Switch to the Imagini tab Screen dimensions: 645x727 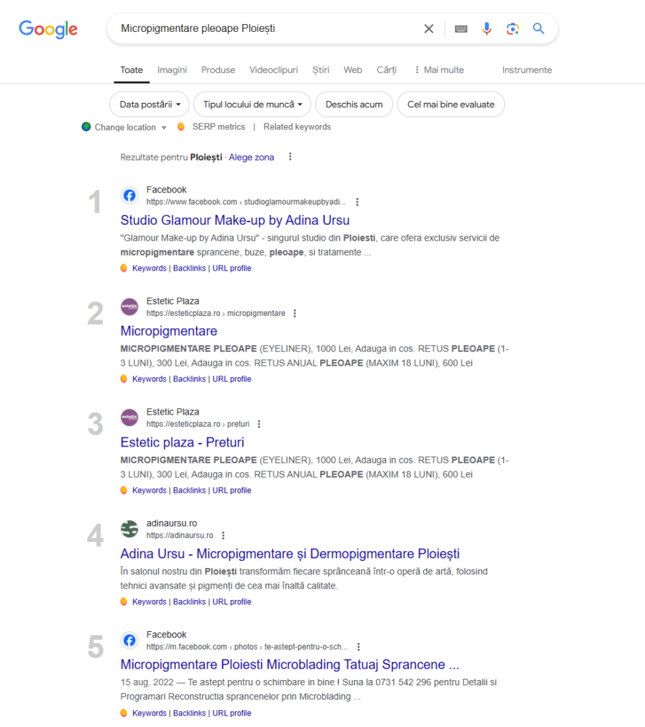pyautogui.click(x=173, y=70)
